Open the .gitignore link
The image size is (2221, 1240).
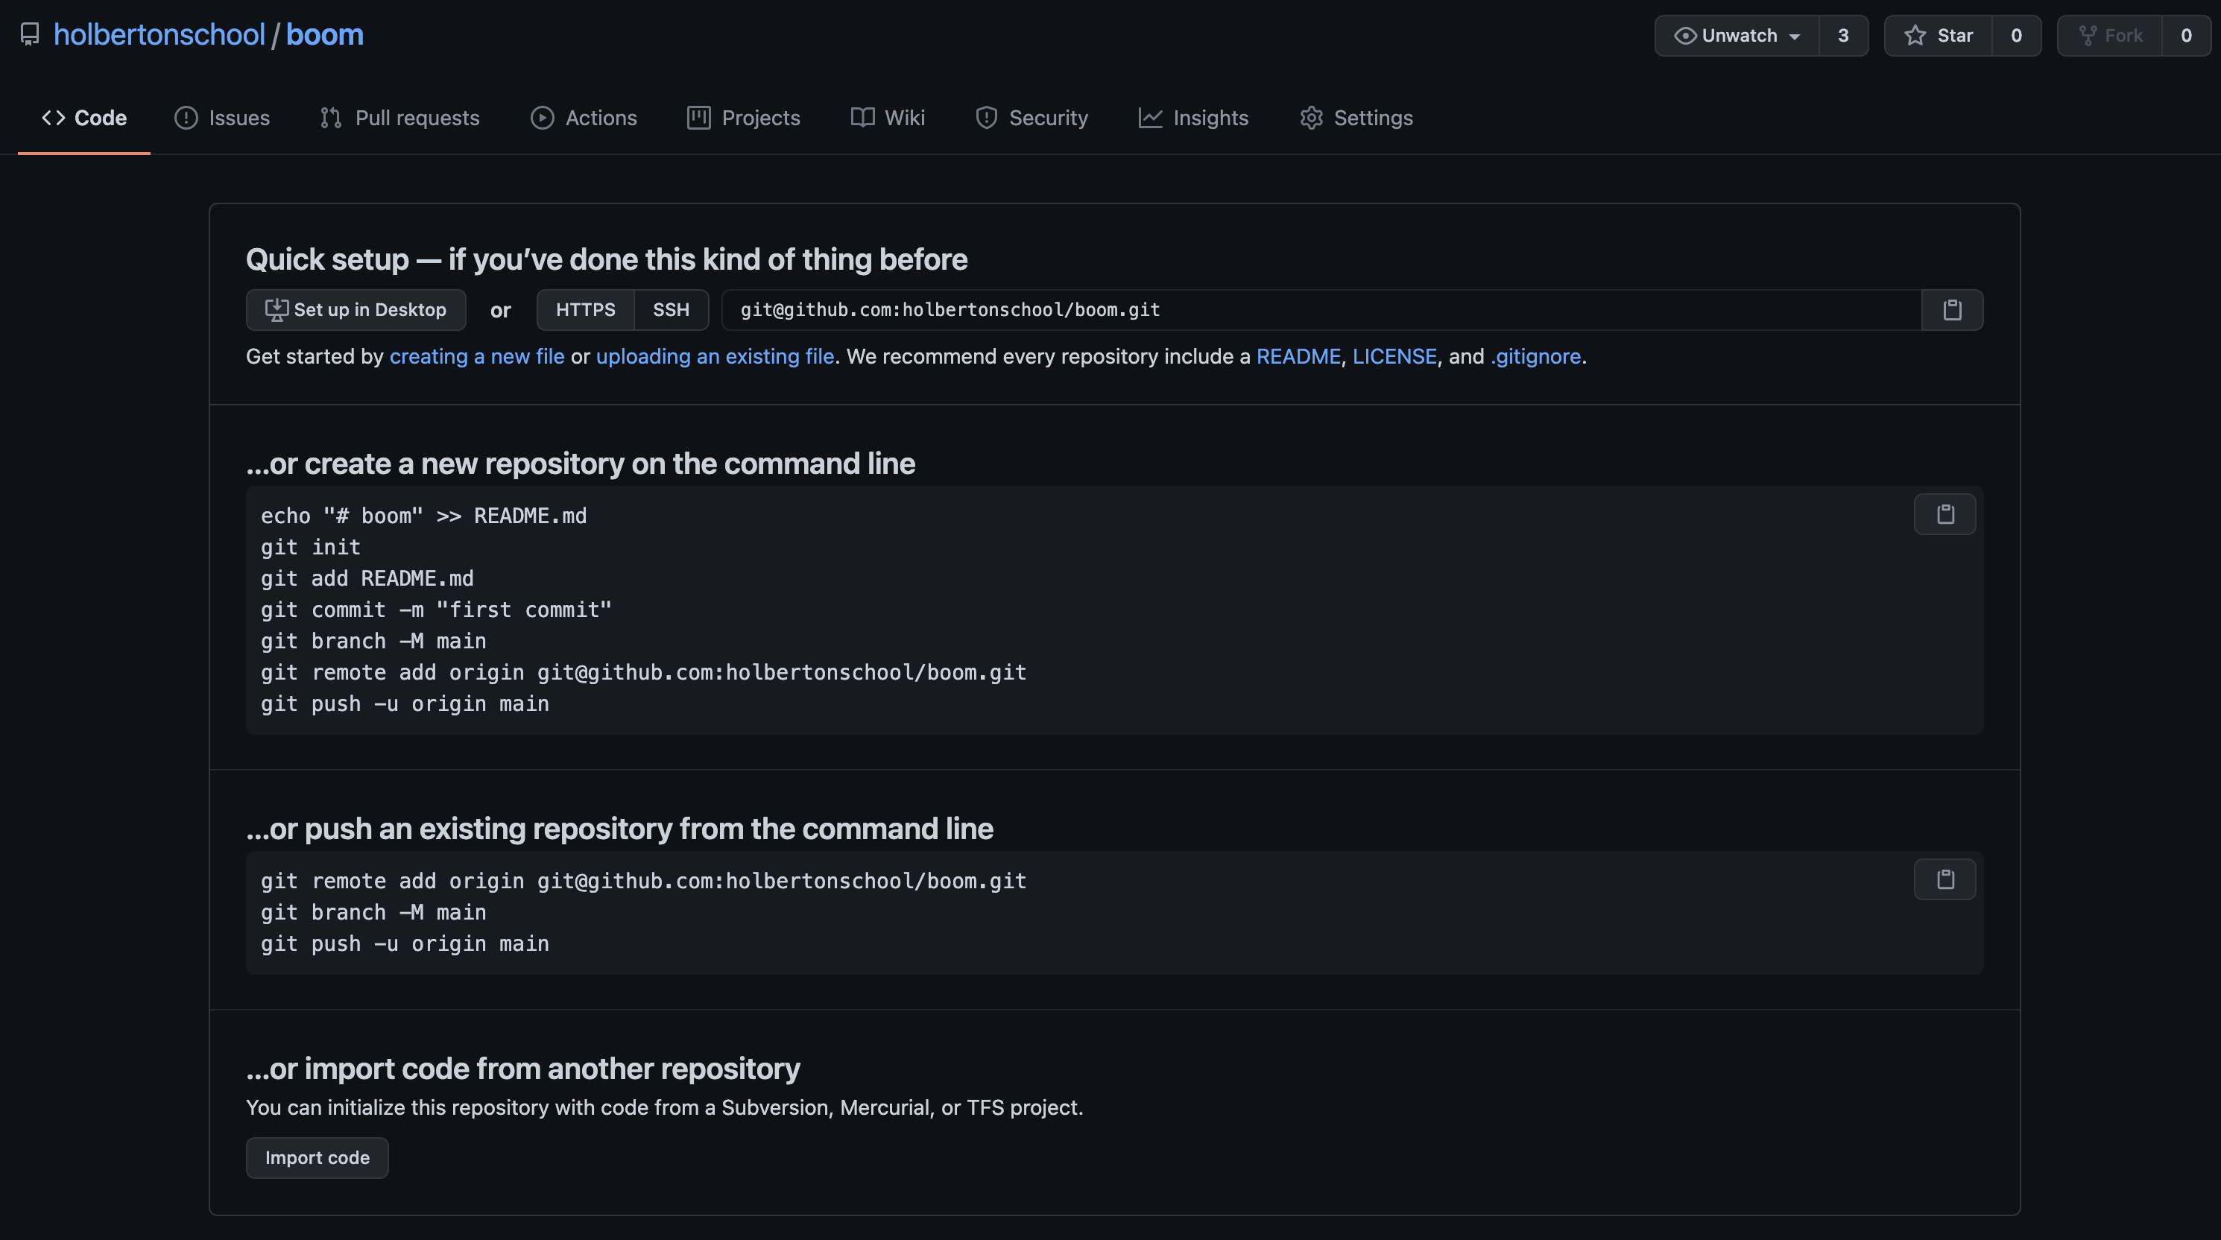pyautogui.click(x=1535, y=356)
